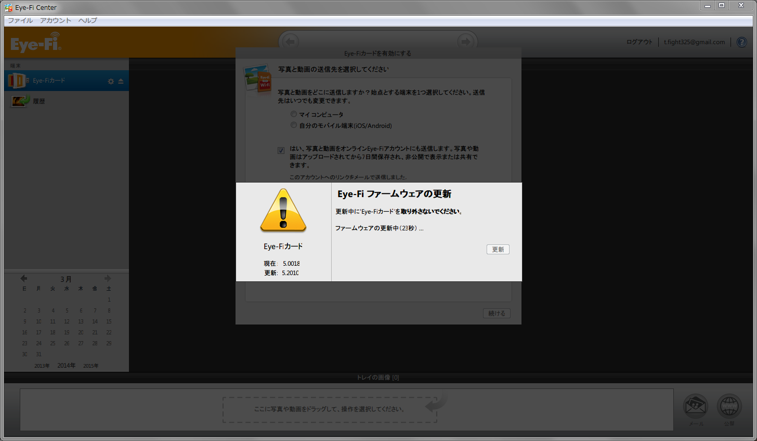This screenshot has height=441, width=757.
Task: Click the Eye-Fi Center title bar app icon
Action: pyautogui.click(x=8, y=7)
